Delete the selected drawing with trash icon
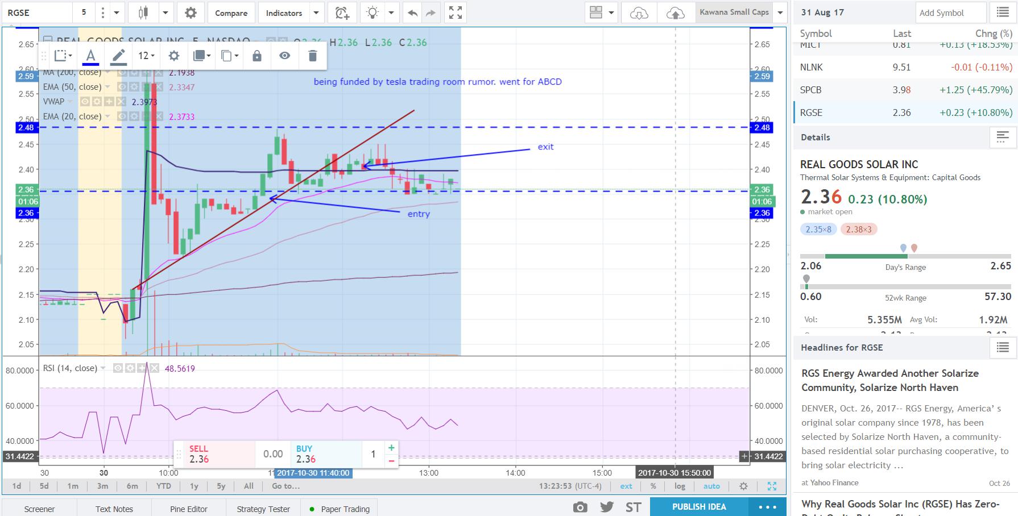 tap(312, 56)
